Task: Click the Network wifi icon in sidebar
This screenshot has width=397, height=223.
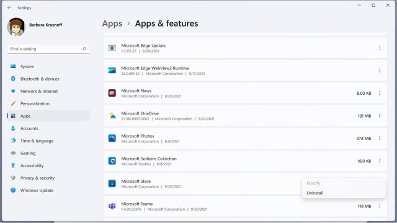Action: tap(13, 91)
